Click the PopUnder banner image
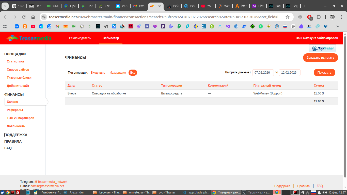Viewport: 347px width, 195px height. 322,48
